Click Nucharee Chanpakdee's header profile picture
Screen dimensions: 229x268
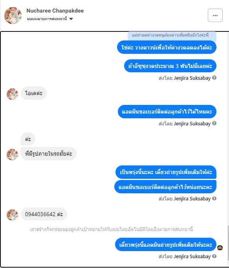click(x=13, y=15)
